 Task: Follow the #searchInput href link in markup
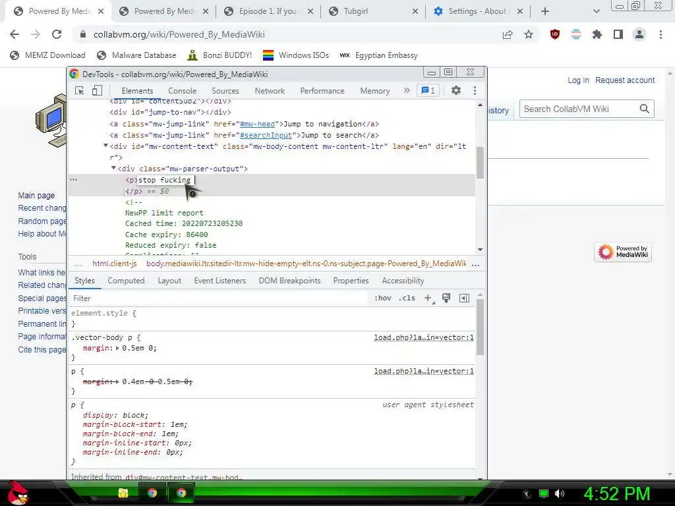coord(266,135)
